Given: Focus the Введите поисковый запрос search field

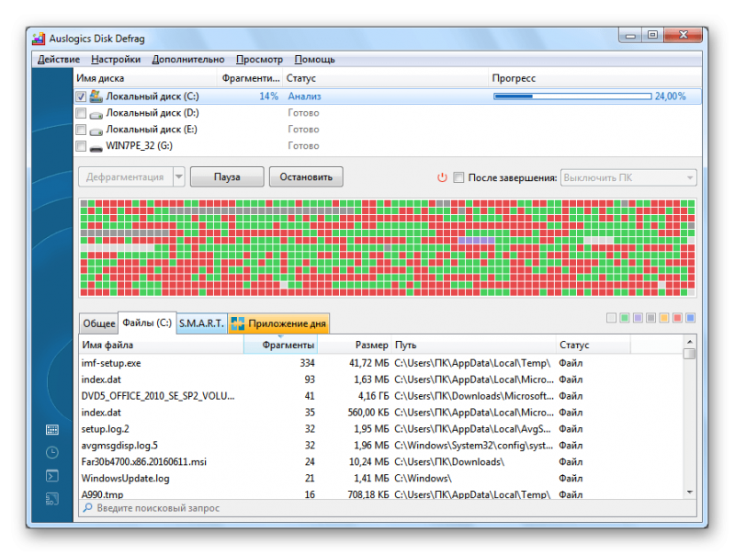Looking at the screenshot, I should pyautogui.click(x=388, y=507).
